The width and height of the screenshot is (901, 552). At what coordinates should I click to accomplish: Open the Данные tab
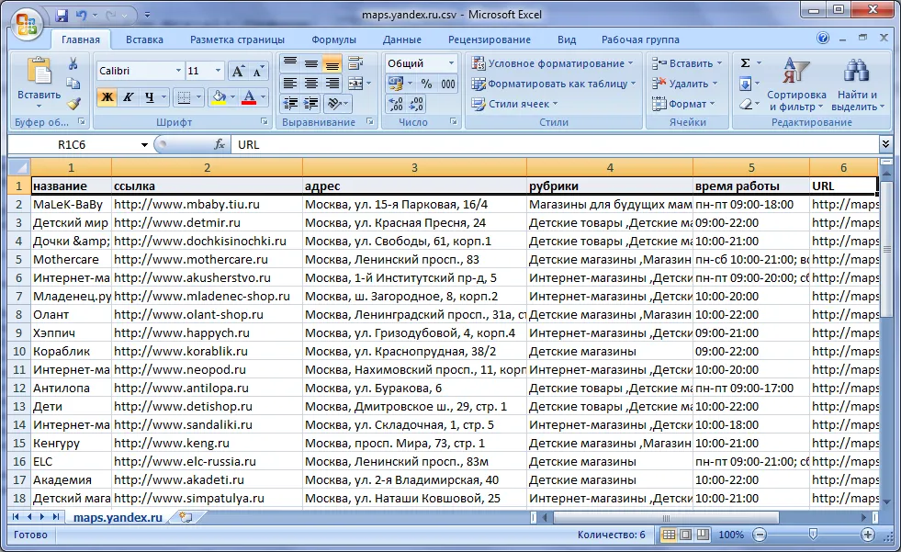tap(401, 39)
